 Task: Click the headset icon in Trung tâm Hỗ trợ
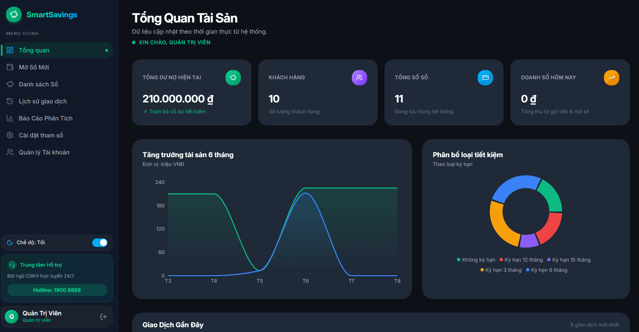12,265
